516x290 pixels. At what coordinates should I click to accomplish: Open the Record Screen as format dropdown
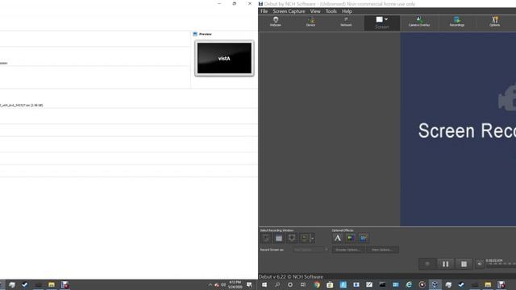pyautogui.click(x=310, y=250)
